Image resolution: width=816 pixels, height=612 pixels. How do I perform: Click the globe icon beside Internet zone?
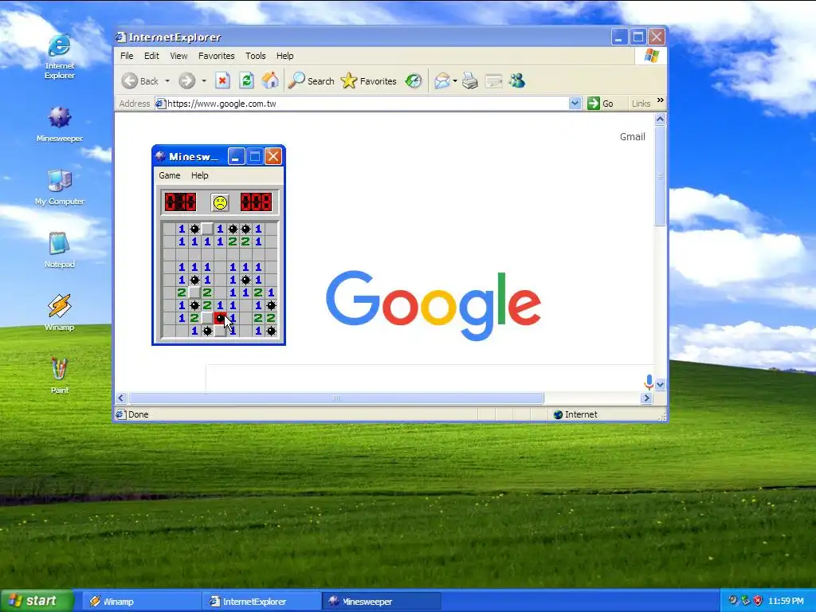(x=558, y=414)
